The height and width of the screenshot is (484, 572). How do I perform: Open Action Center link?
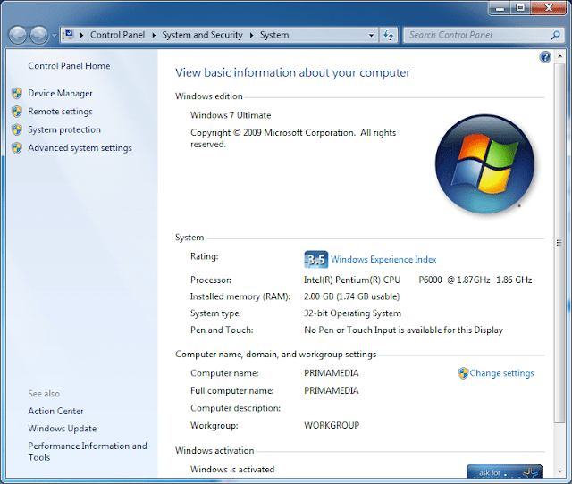tap(55, 411)
